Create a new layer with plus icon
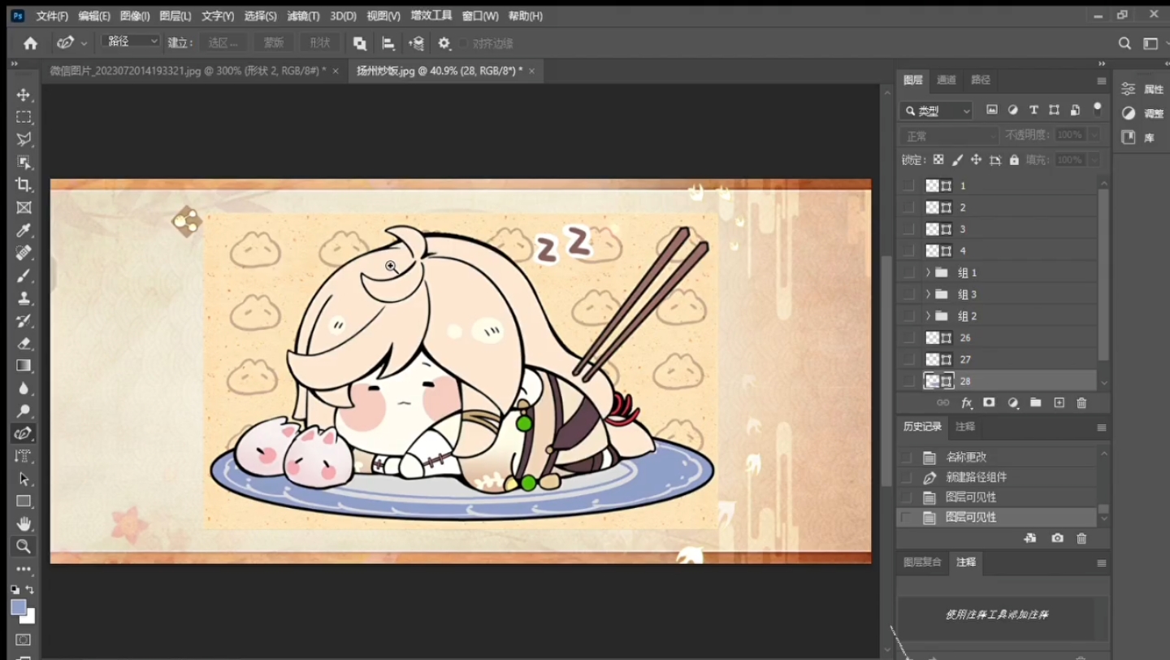Screen dimensions: 1170x660 (x=1059, y=402)
